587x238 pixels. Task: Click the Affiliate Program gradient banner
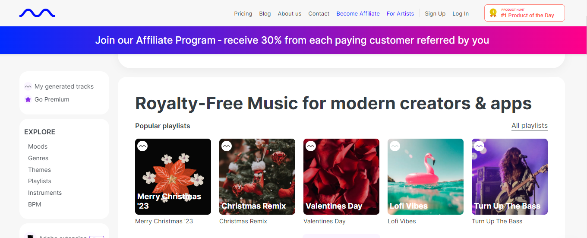click(x=292, y=40)
